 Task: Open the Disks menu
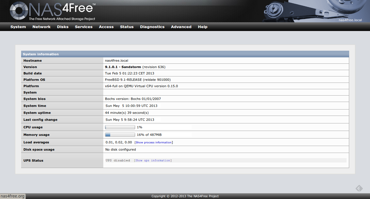62,27
